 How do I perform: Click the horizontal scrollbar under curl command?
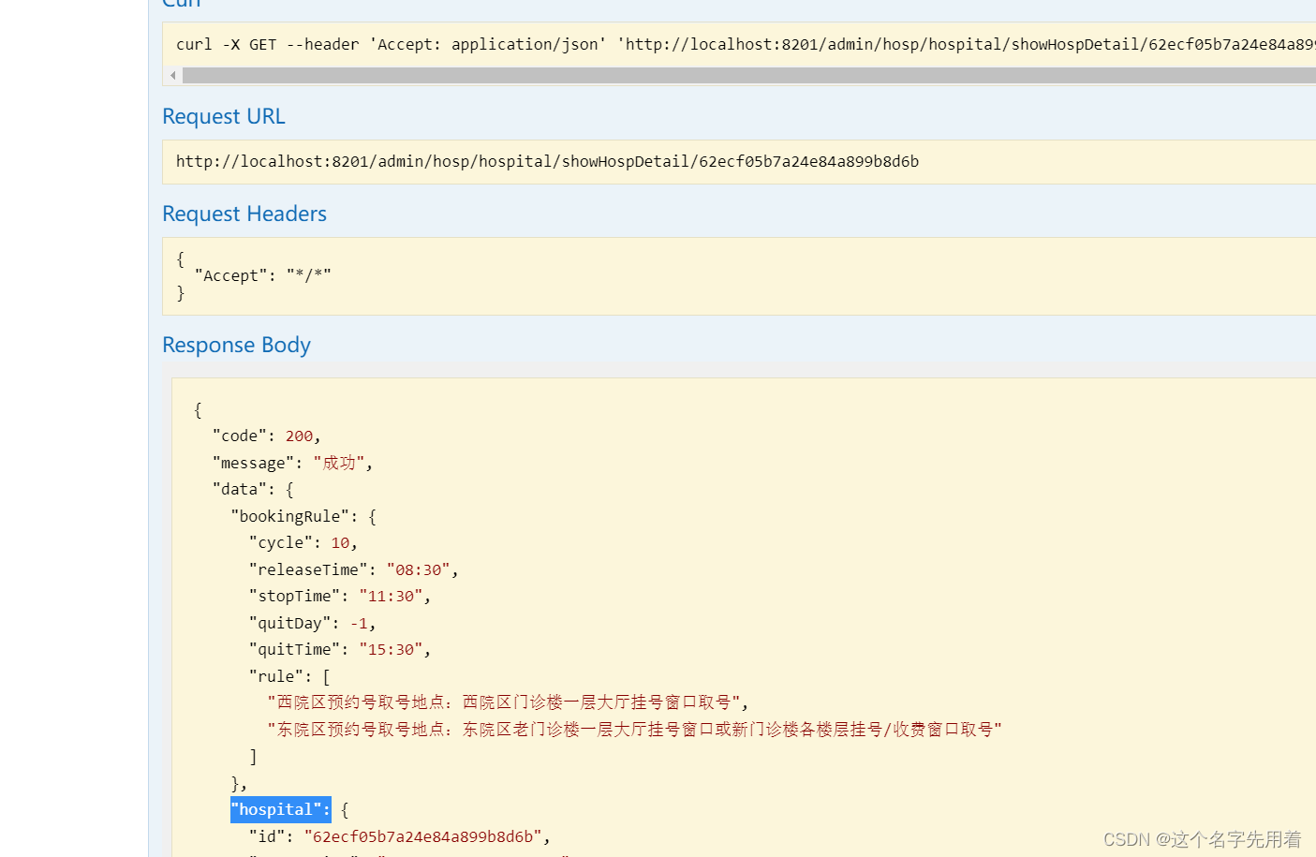click(748, 75)
